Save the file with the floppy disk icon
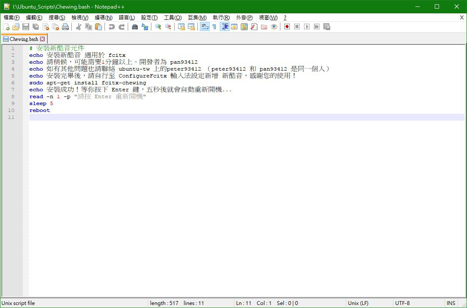 tap(26, 27)
